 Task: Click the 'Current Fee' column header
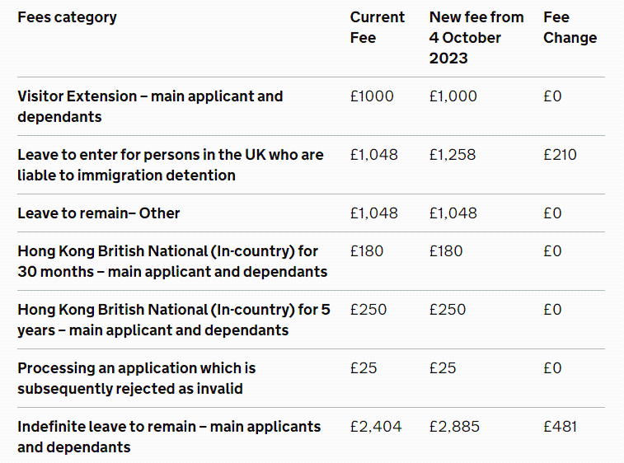click(378, 27)
